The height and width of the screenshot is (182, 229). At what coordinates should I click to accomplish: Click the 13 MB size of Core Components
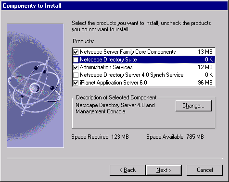(x=205, y=52)
